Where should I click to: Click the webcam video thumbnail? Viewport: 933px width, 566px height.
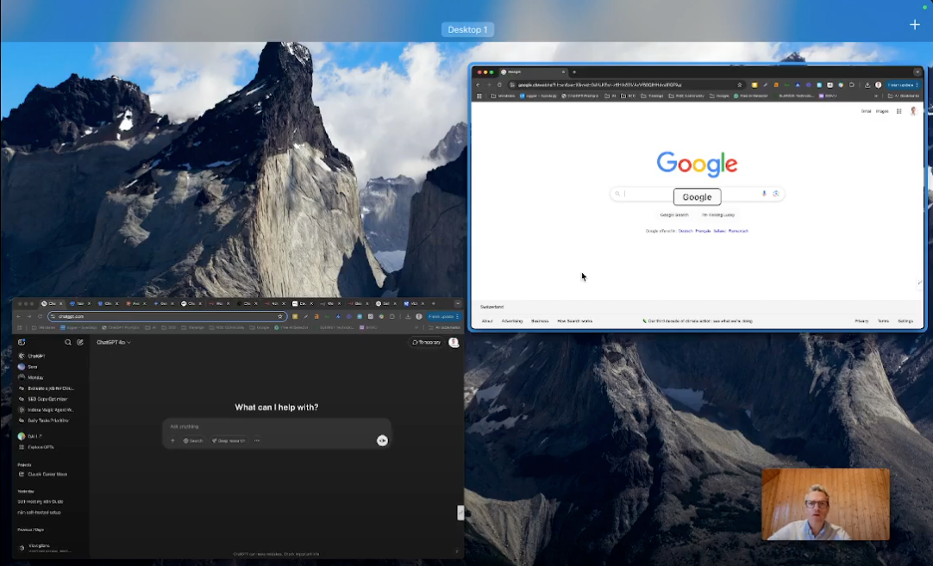pyautogui.click(x=826, y=504)
